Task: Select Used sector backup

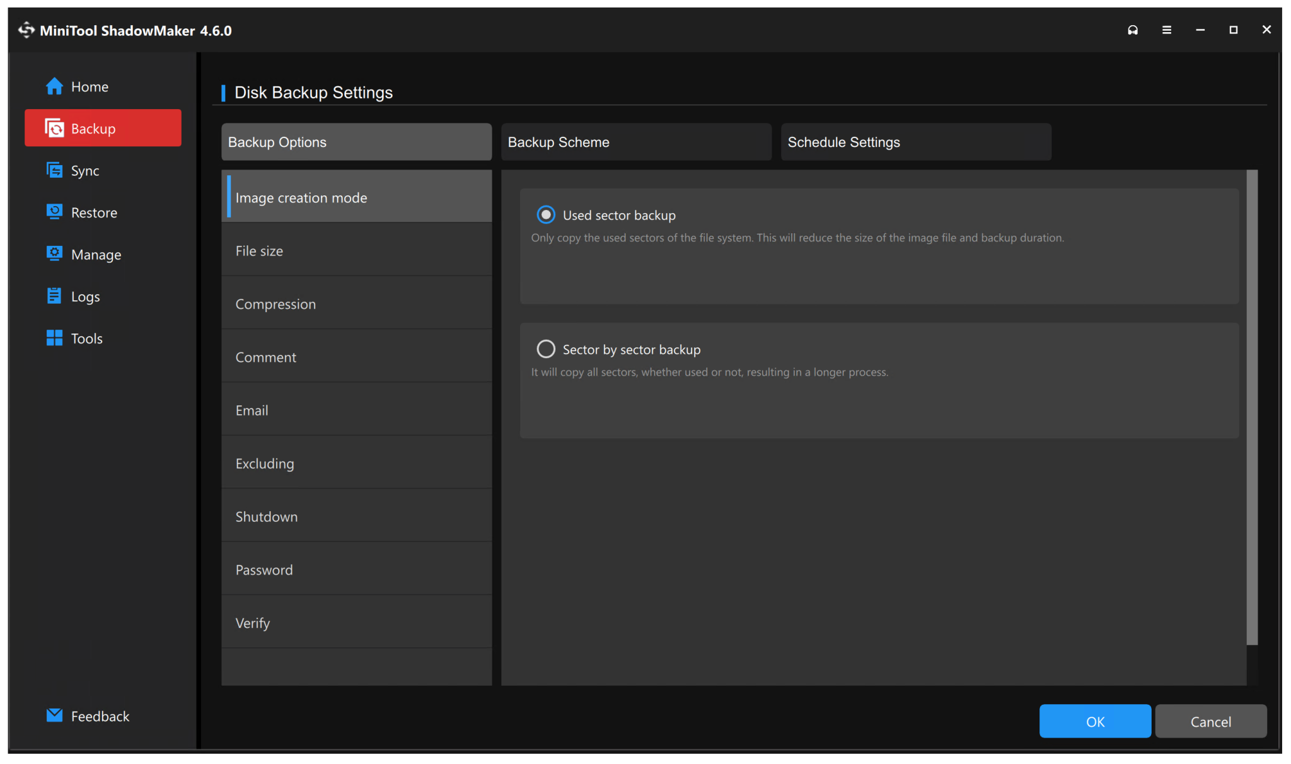Action: [x=546, y=215]
